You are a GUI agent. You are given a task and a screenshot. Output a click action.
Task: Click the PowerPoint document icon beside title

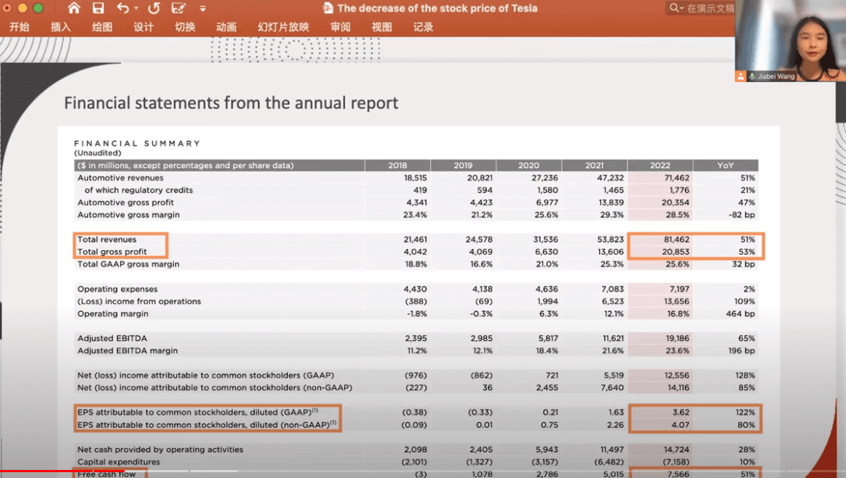click(x=328, y=8)
